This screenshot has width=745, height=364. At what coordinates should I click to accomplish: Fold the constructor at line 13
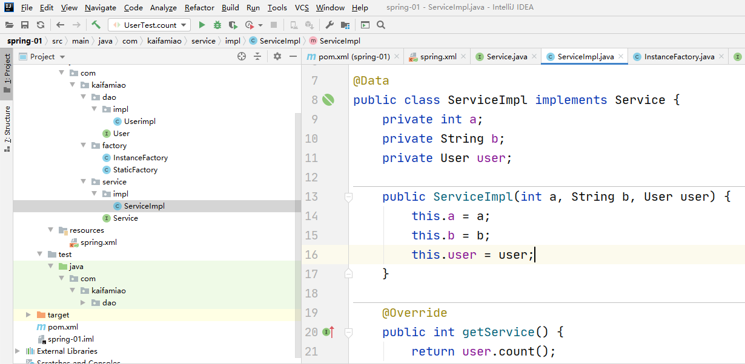tap(348, 197)
